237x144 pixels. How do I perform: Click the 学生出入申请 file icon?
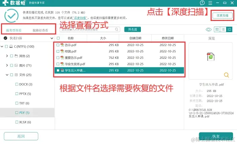coord(62,70)
